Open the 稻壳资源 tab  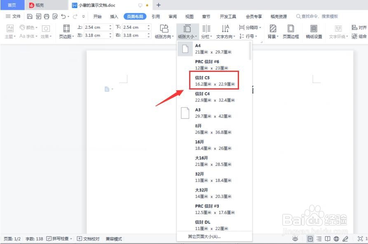[x=279, y=16]
